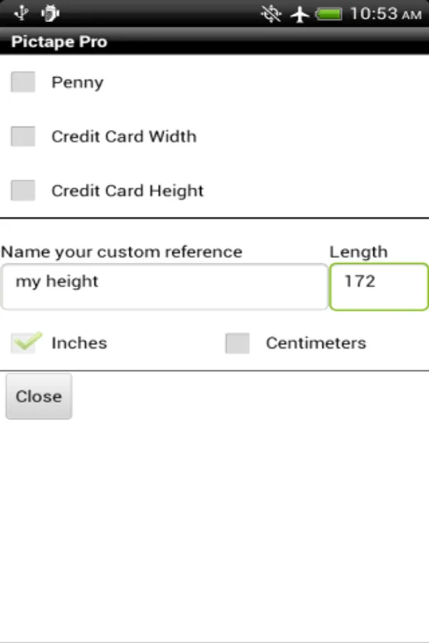This screenshot has width=429, height=643.
Task: Tap the Penny text label
Action: click(x=77, y=82)
